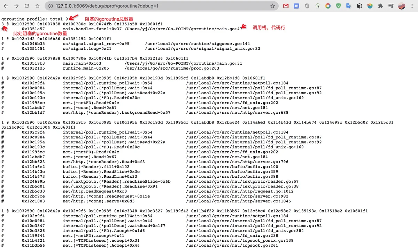Click the 'net/http/request.go:1012' path
This screenshot has height=248, width=418.
point(240,191)
